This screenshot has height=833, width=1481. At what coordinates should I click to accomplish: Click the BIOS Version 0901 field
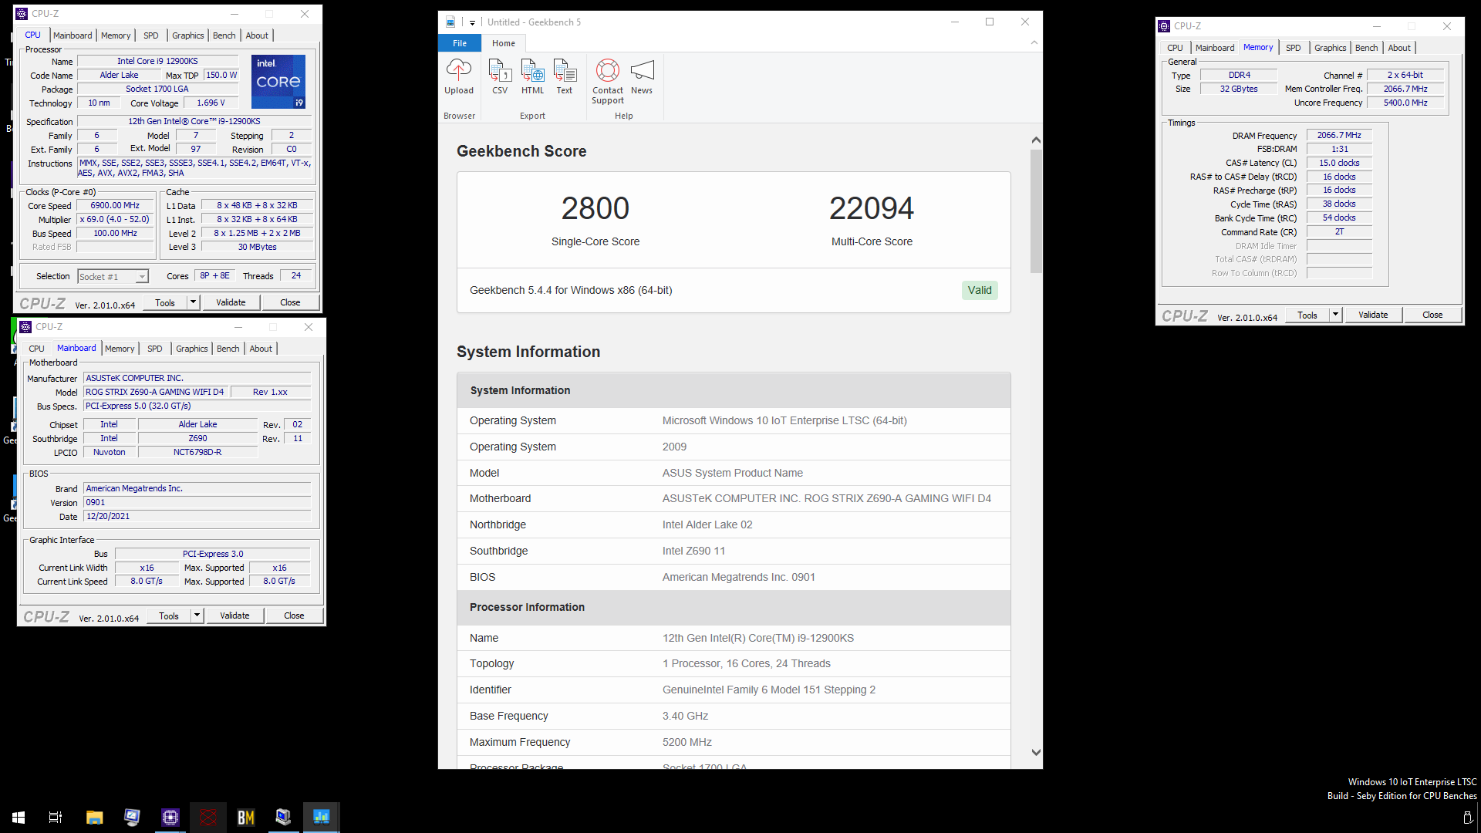(197, 502)
